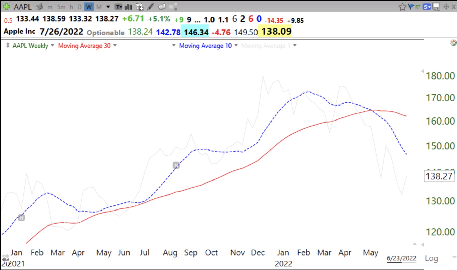The image size is (457, 270).
Task: Click the green plus add-symbol icon
Action: coord(7,7)
